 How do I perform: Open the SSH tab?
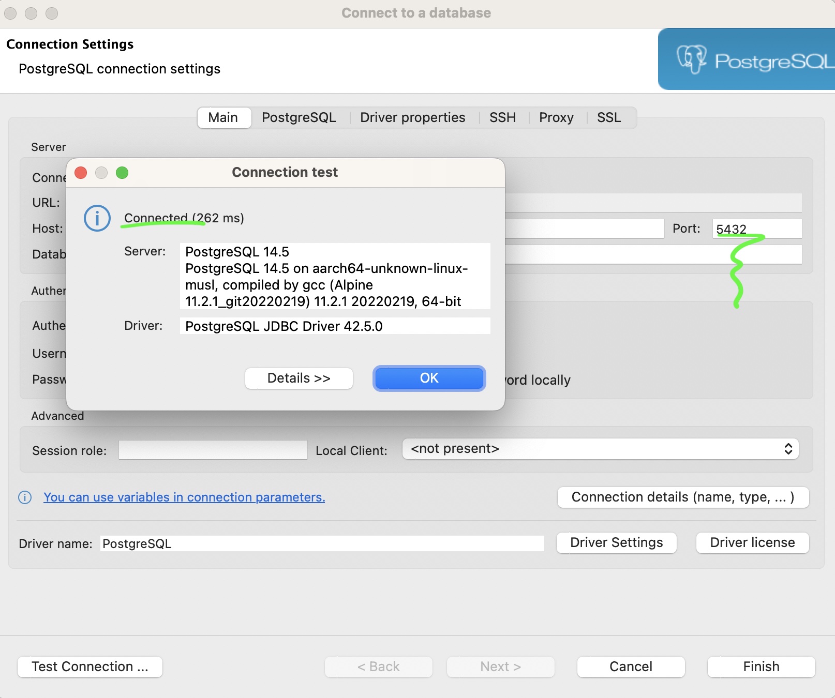point(503,118)
